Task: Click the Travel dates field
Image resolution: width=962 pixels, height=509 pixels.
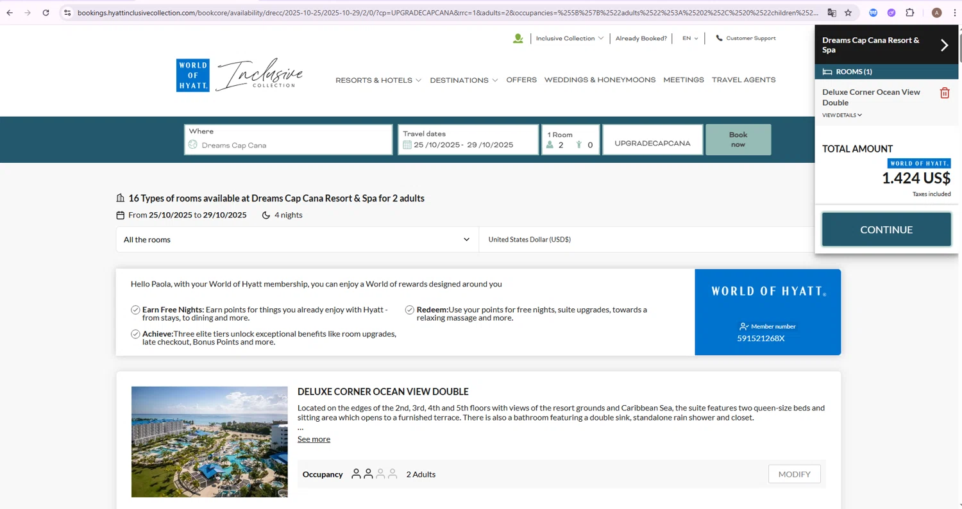Action: (468, 140)
